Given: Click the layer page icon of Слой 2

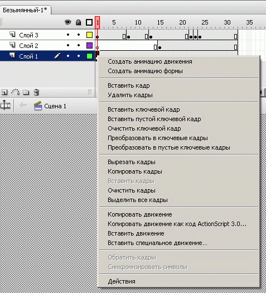Looking at the screenshot, I should coord(12,45).
